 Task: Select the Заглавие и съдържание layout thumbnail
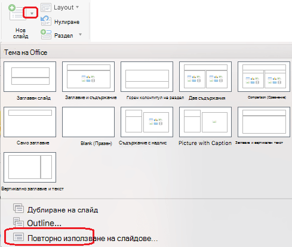click(88, 76)
